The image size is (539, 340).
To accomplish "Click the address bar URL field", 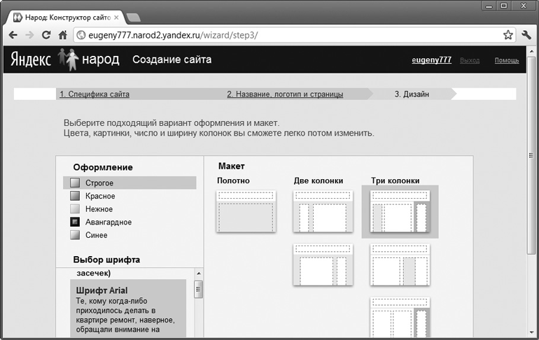I will 280,35.
